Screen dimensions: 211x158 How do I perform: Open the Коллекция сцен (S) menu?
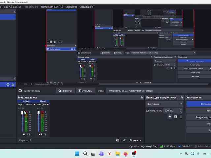[52, 7]
